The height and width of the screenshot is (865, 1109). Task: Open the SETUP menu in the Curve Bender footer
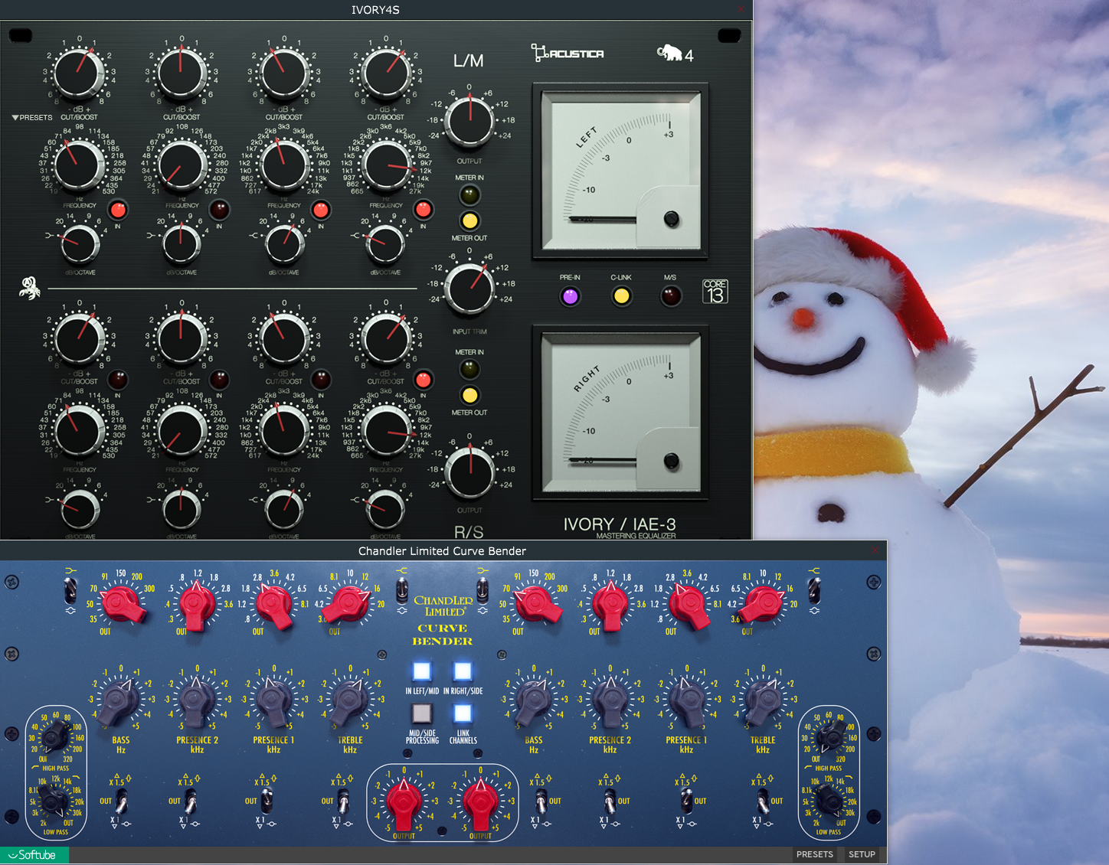(x=862, y=854)
